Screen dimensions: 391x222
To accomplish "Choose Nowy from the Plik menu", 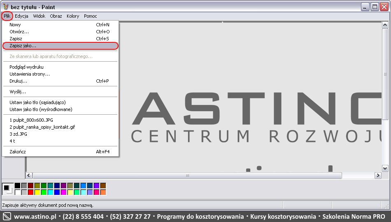I will click(x=60, y=25).
